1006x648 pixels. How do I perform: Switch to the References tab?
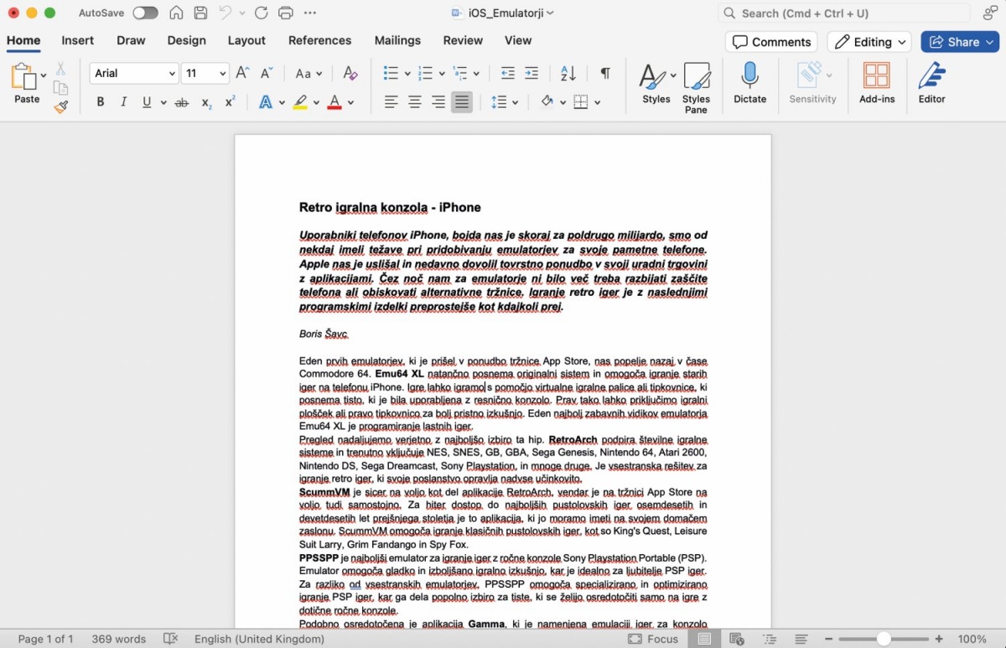tap(319, 40)
